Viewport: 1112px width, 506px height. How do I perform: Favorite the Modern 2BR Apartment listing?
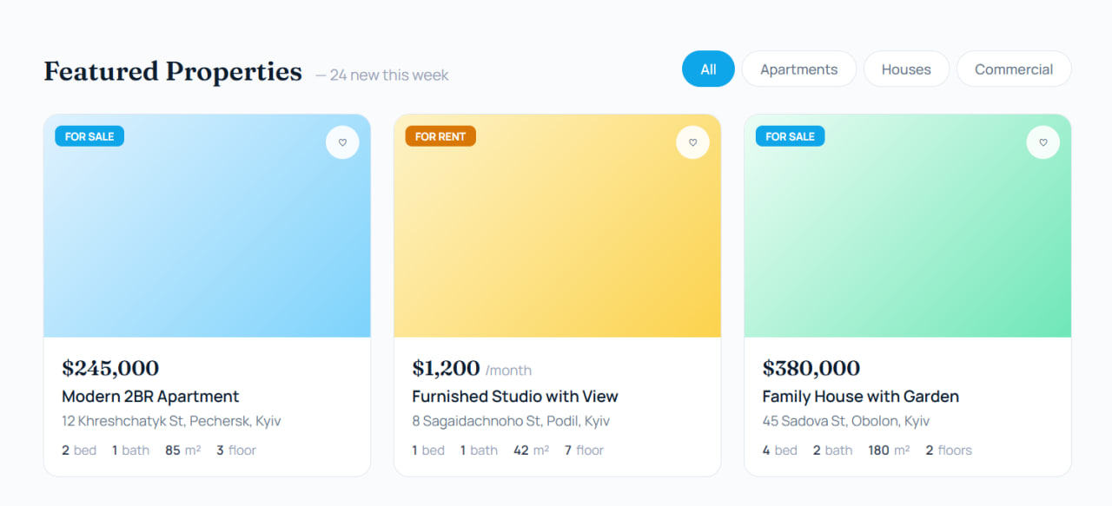click(342, 142)
